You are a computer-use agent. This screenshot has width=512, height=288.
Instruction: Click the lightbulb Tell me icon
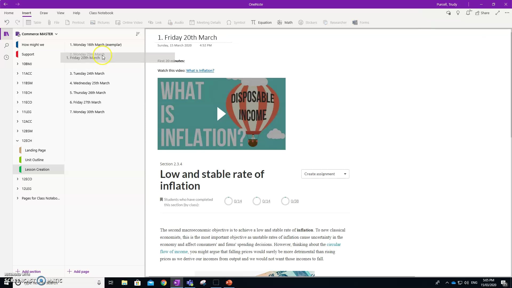pos(458,13)
